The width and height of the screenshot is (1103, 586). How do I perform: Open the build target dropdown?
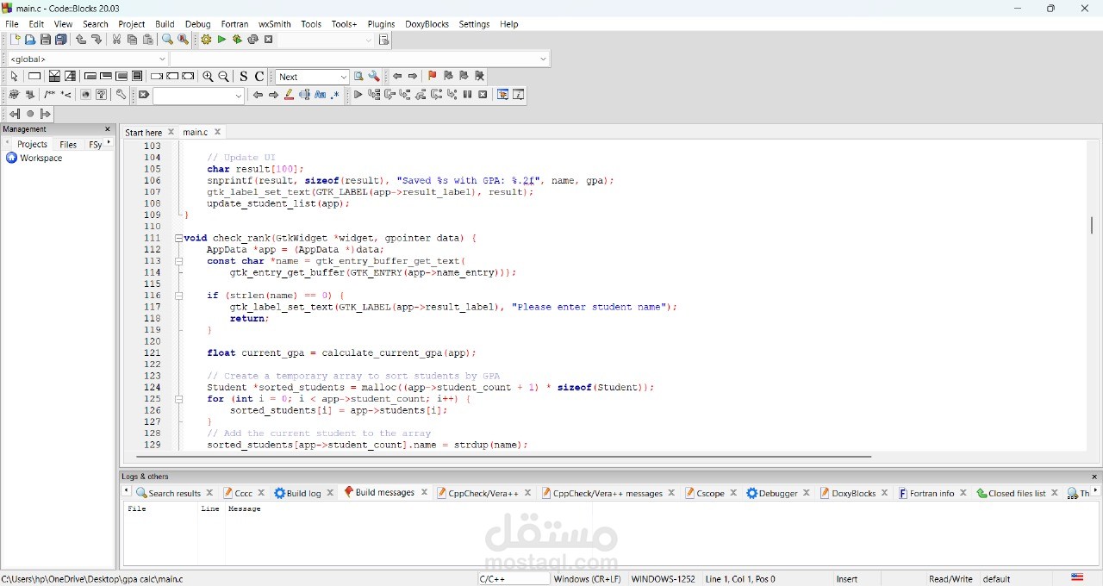coord(326,40)
